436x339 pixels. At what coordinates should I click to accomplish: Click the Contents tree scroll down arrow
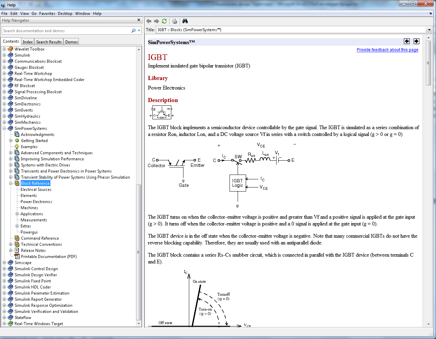[139, 324]
